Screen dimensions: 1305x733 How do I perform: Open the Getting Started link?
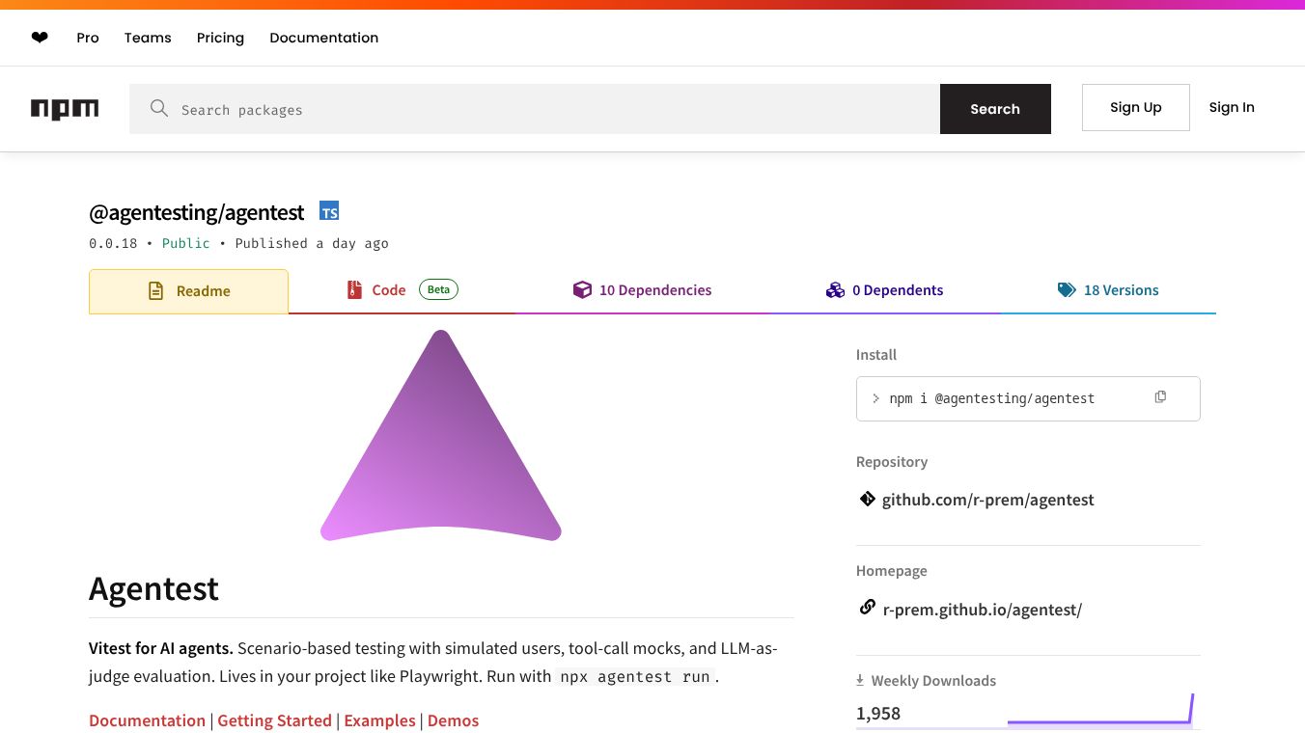point(274,720)
